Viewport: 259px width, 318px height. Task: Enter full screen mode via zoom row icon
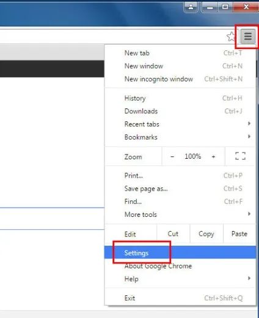(240, 156)
